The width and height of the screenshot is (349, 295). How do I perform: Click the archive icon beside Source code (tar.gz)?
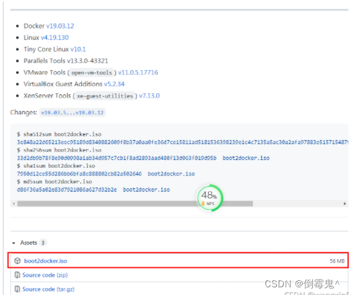[17, 289]
